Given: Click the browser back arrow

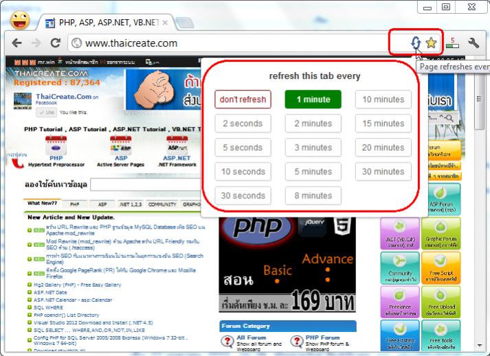Looking at the screenshot, I should pyautogui.click(x=16, y=43).
